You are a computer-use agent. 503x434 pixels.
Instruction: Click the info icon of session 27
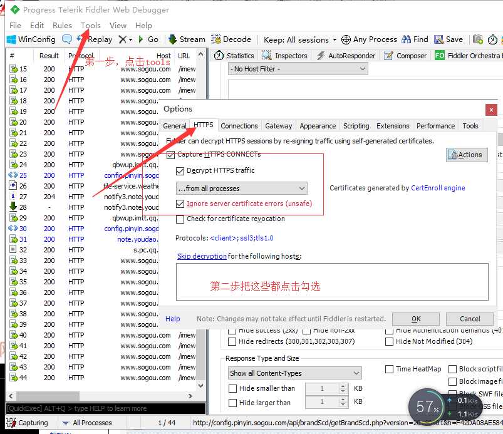coord(13,196)
